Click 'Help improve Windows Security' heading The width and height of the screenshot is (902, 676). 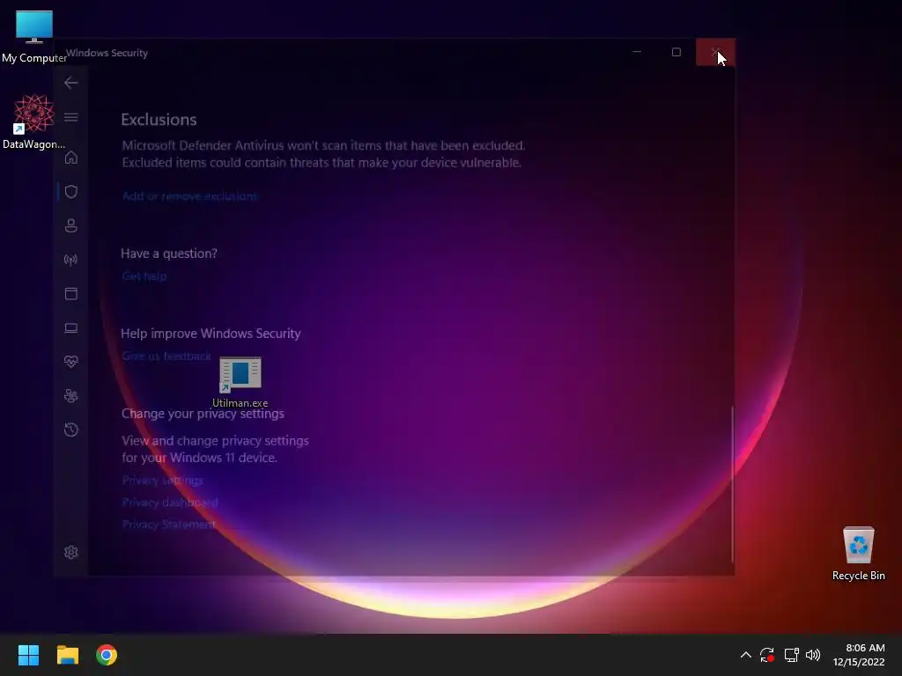click(211, 334)
